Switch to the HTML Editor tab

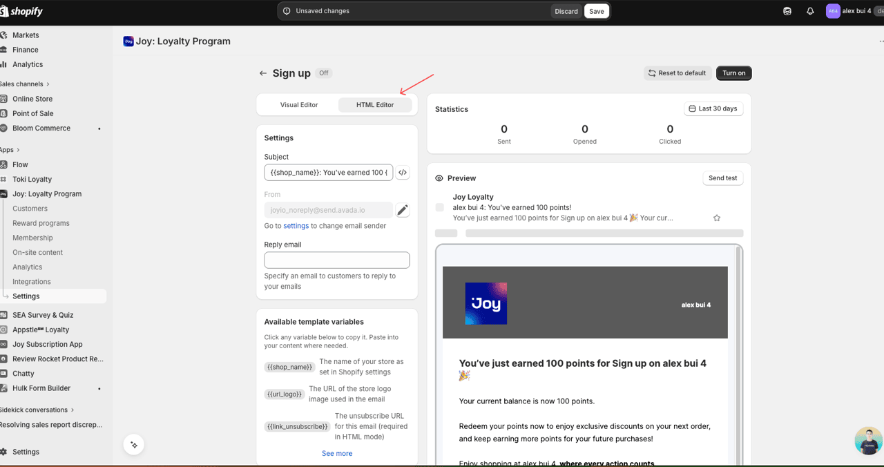tap(375, 105)
